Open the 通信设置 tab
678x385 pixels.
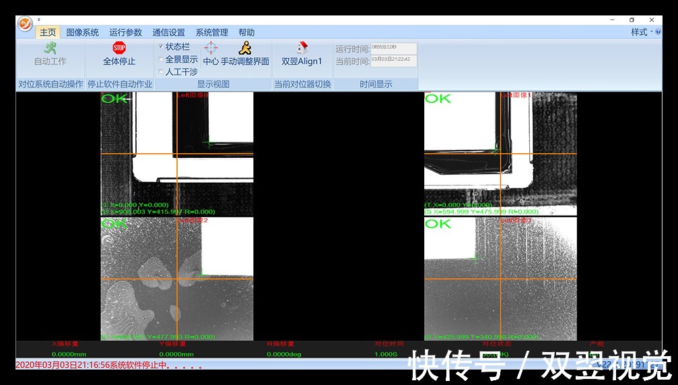[168, 32]
